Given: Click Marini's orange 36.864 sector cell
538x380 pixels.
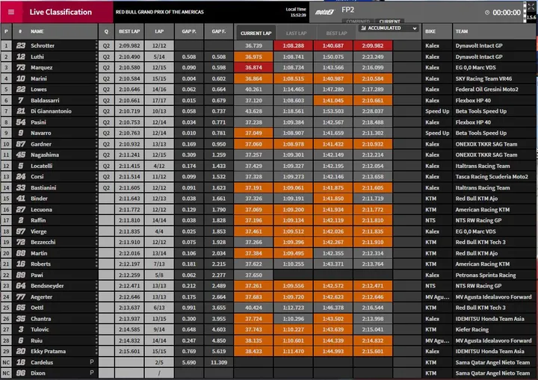Looking at the screenshot, I should [x=253, y=78].
